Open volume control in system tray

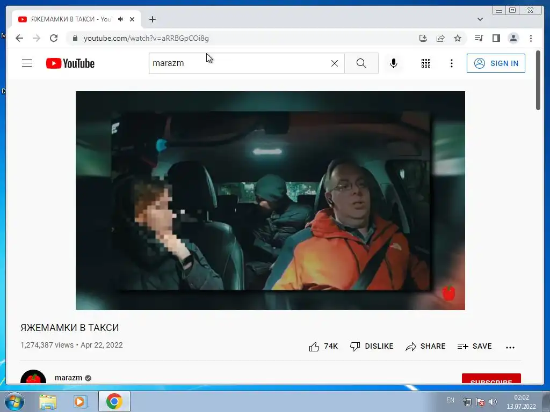(493, 402)
